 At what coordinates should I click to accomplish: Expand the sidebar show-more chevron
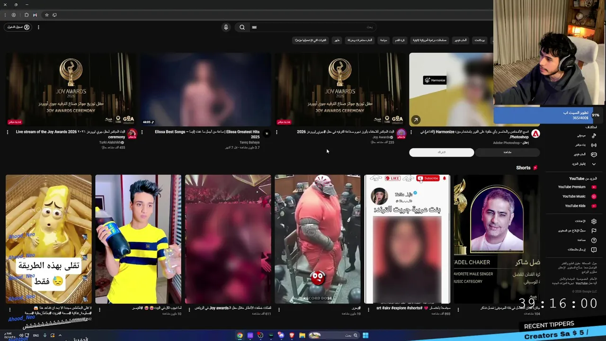[594, 164]
